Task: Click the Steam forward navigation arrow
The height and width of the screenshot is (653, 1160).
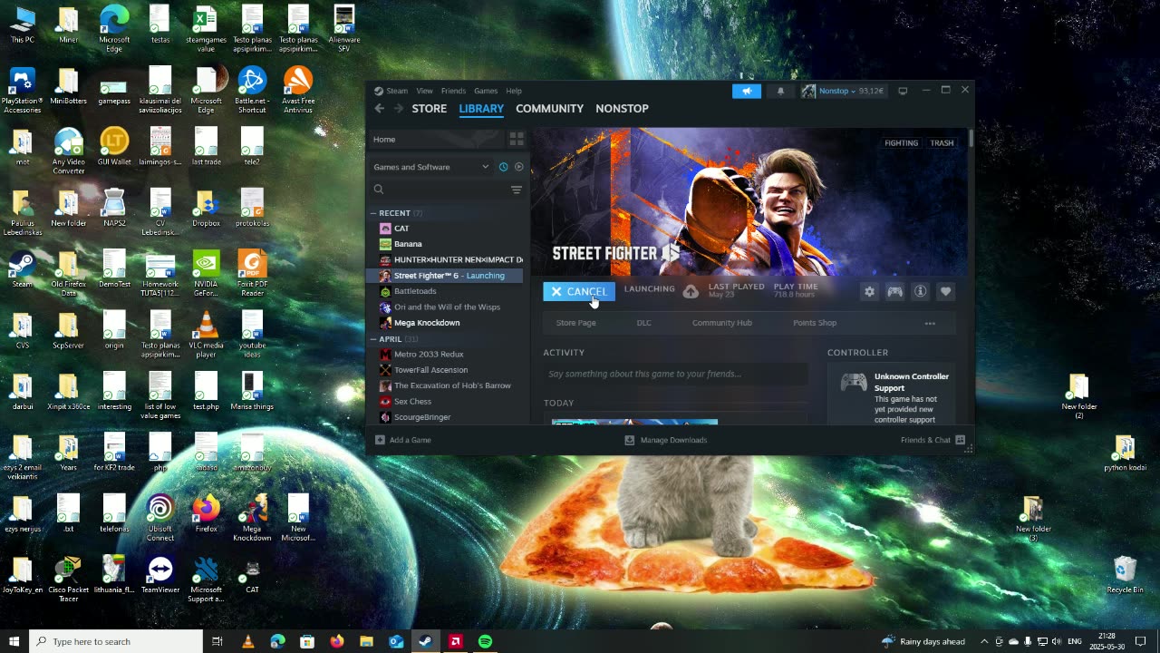Action: click(x=399, y=109)
